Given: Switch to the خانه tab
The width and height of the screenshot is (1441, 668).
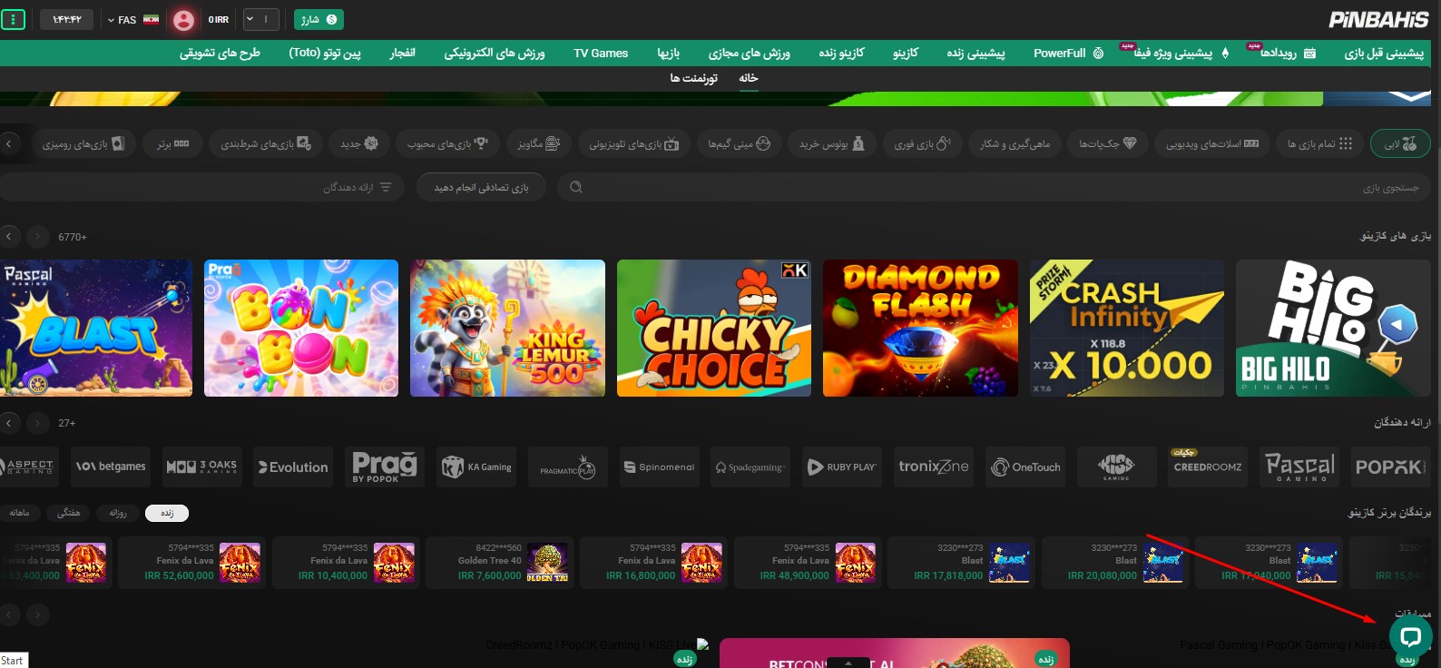Looking at the screenshot, I should (749, 78).
